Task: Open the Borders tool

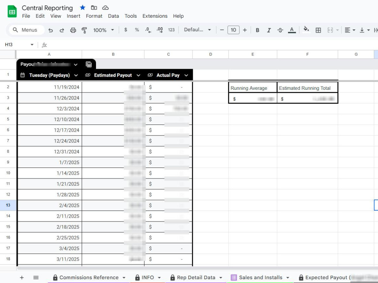Action: 318,30
